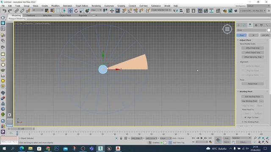
Task: Activate the Select and Rotate tool
Action: coord(76,11)
